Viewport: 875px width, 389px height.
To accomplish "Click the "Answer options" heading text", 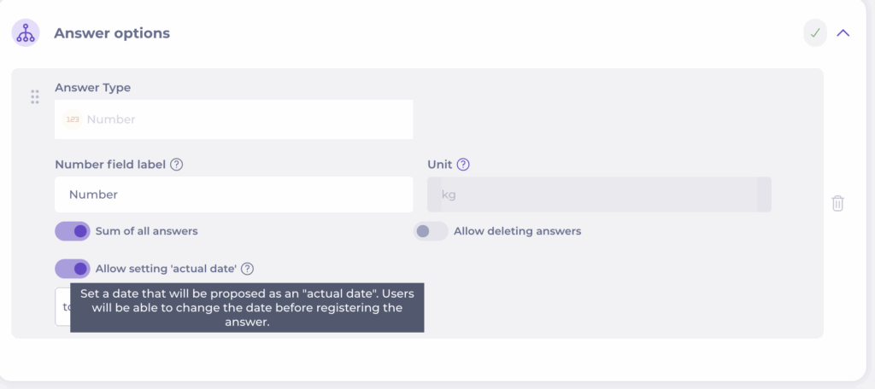I will click(112, 33).
